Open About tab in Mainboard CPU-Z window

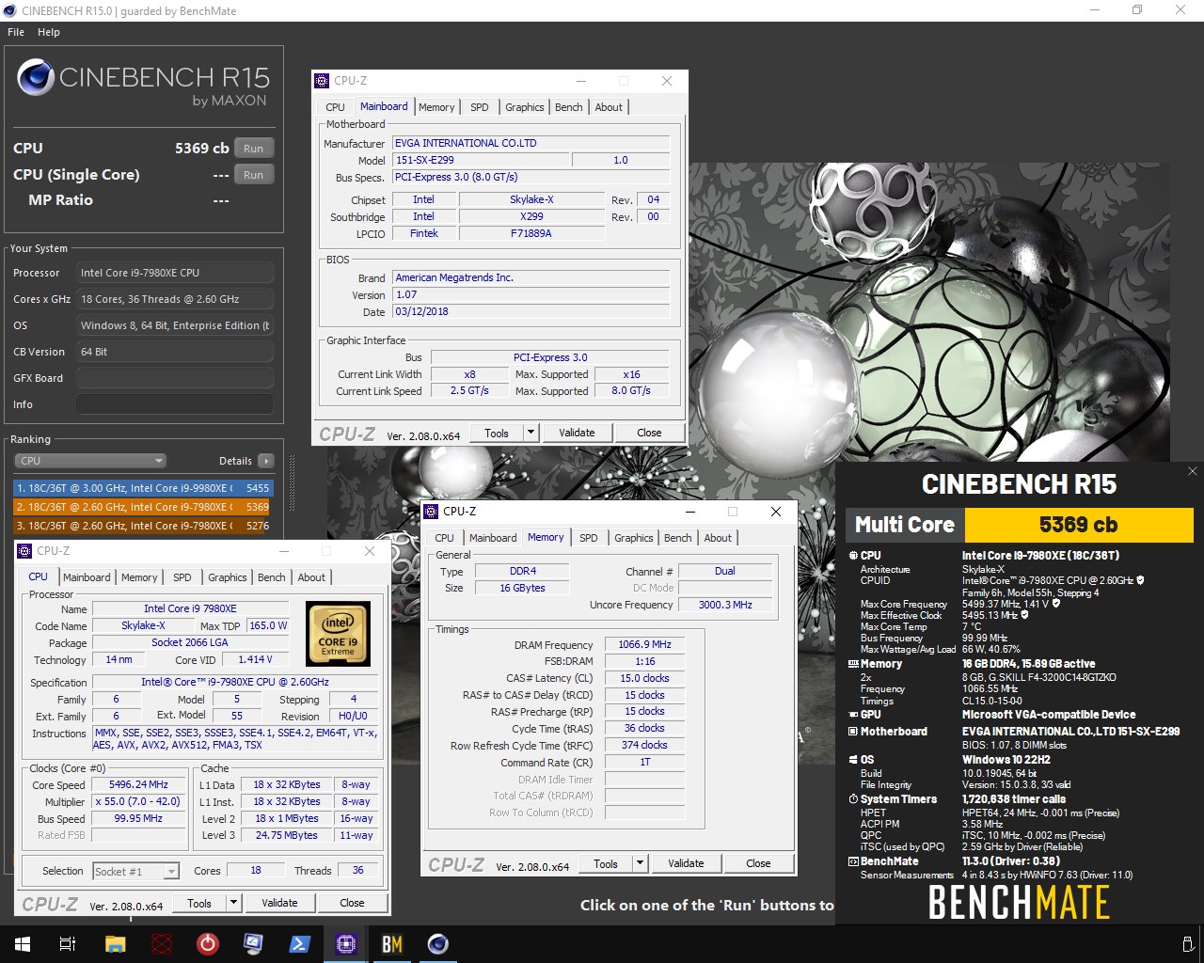(609, 107)
